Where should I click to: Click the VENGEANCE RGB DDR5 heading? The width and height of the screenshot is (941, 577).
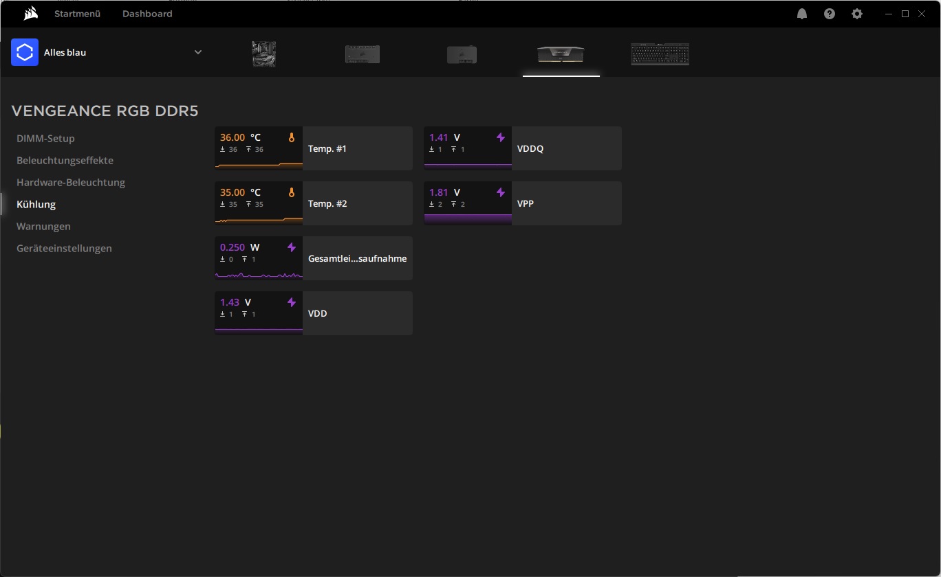(x=105, y=111)
